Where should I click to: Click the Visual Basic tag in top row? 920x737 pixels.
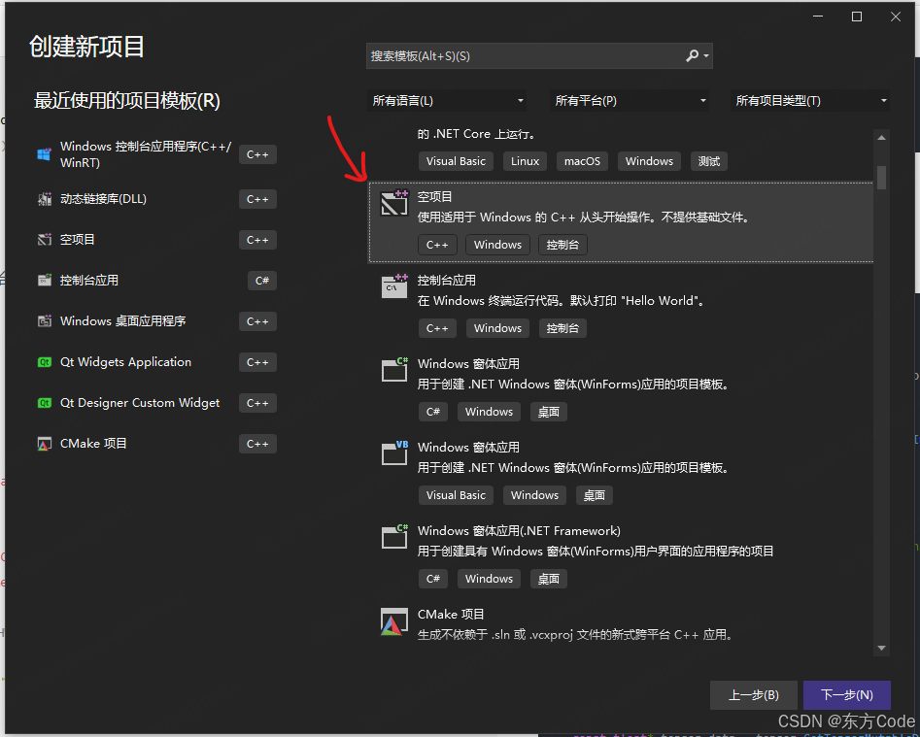(x=456, y=161)
